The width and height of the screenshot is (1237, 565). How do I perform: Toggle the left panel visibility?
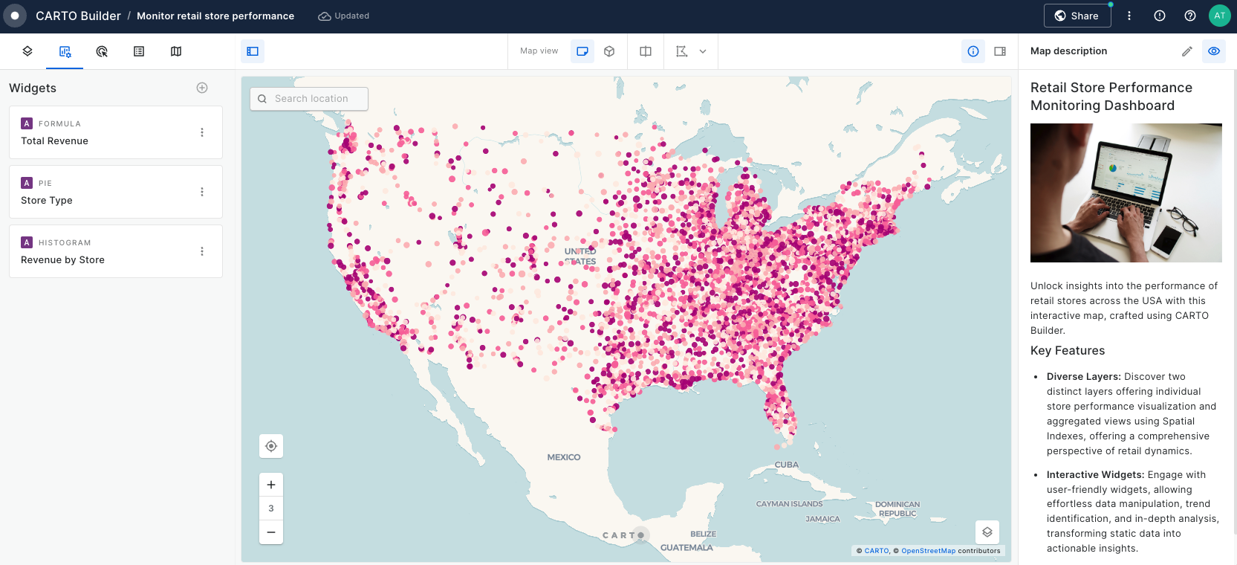(253, 51)
